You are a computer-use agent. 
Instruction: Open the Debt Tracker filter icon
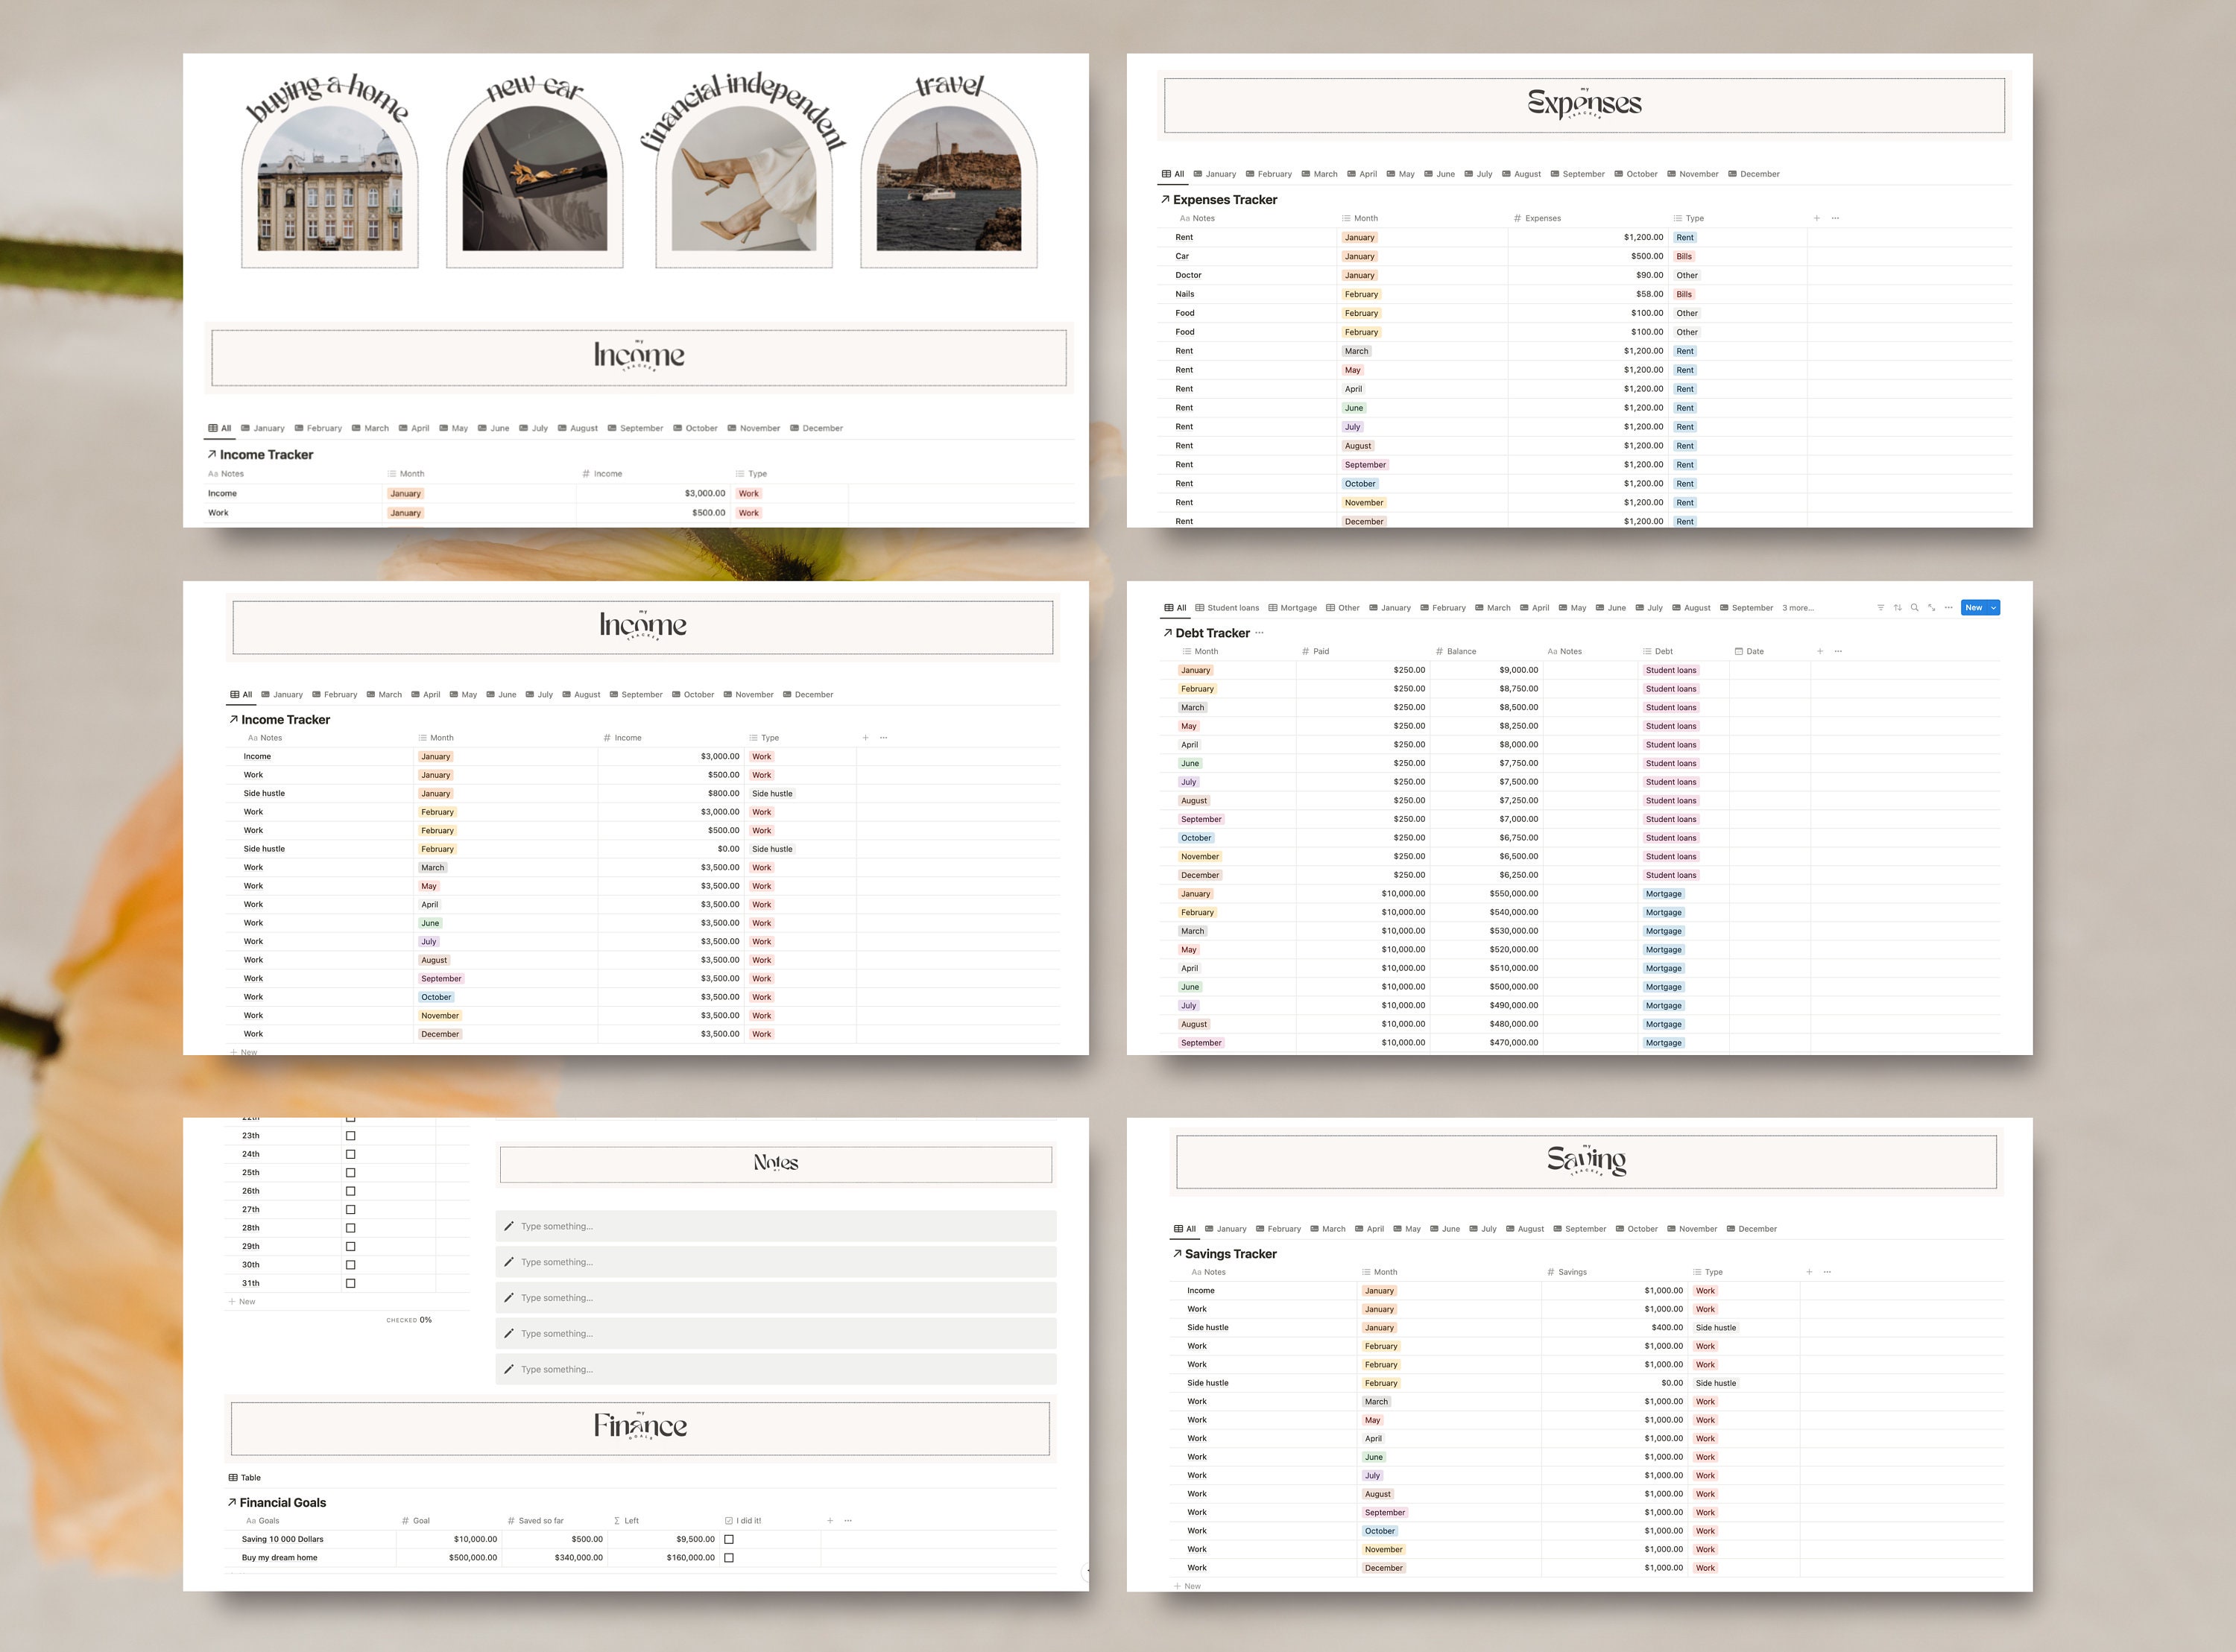(1880, 608)
